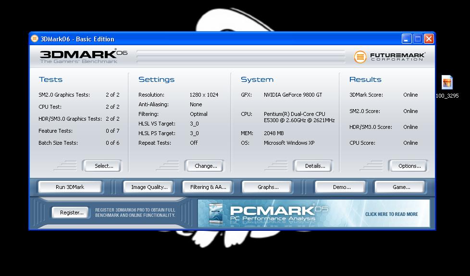470x276 pixels.
Task: Click 'Online' next to CPU Score
Action: (x=410, y=143)
